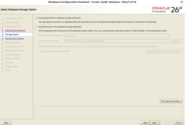Image resolution: width=185 pixels, height=125 pixels.
Task: Click the Browse button
Action: point(177,41)
